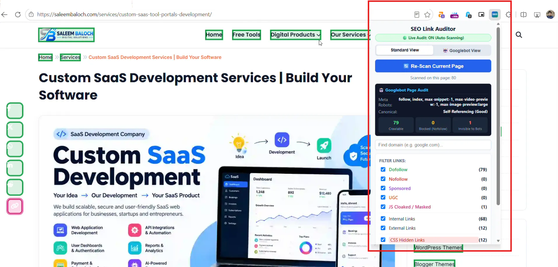Copy page link with pink link icon

coord(15,206)
